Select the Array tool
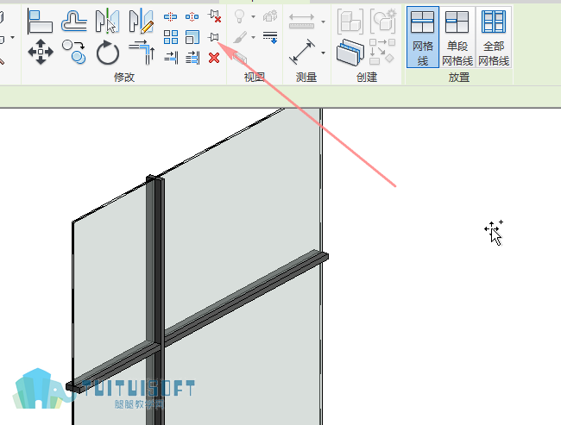Image resolution: width=561 pixels, height=425 pixels. [171, 37]
